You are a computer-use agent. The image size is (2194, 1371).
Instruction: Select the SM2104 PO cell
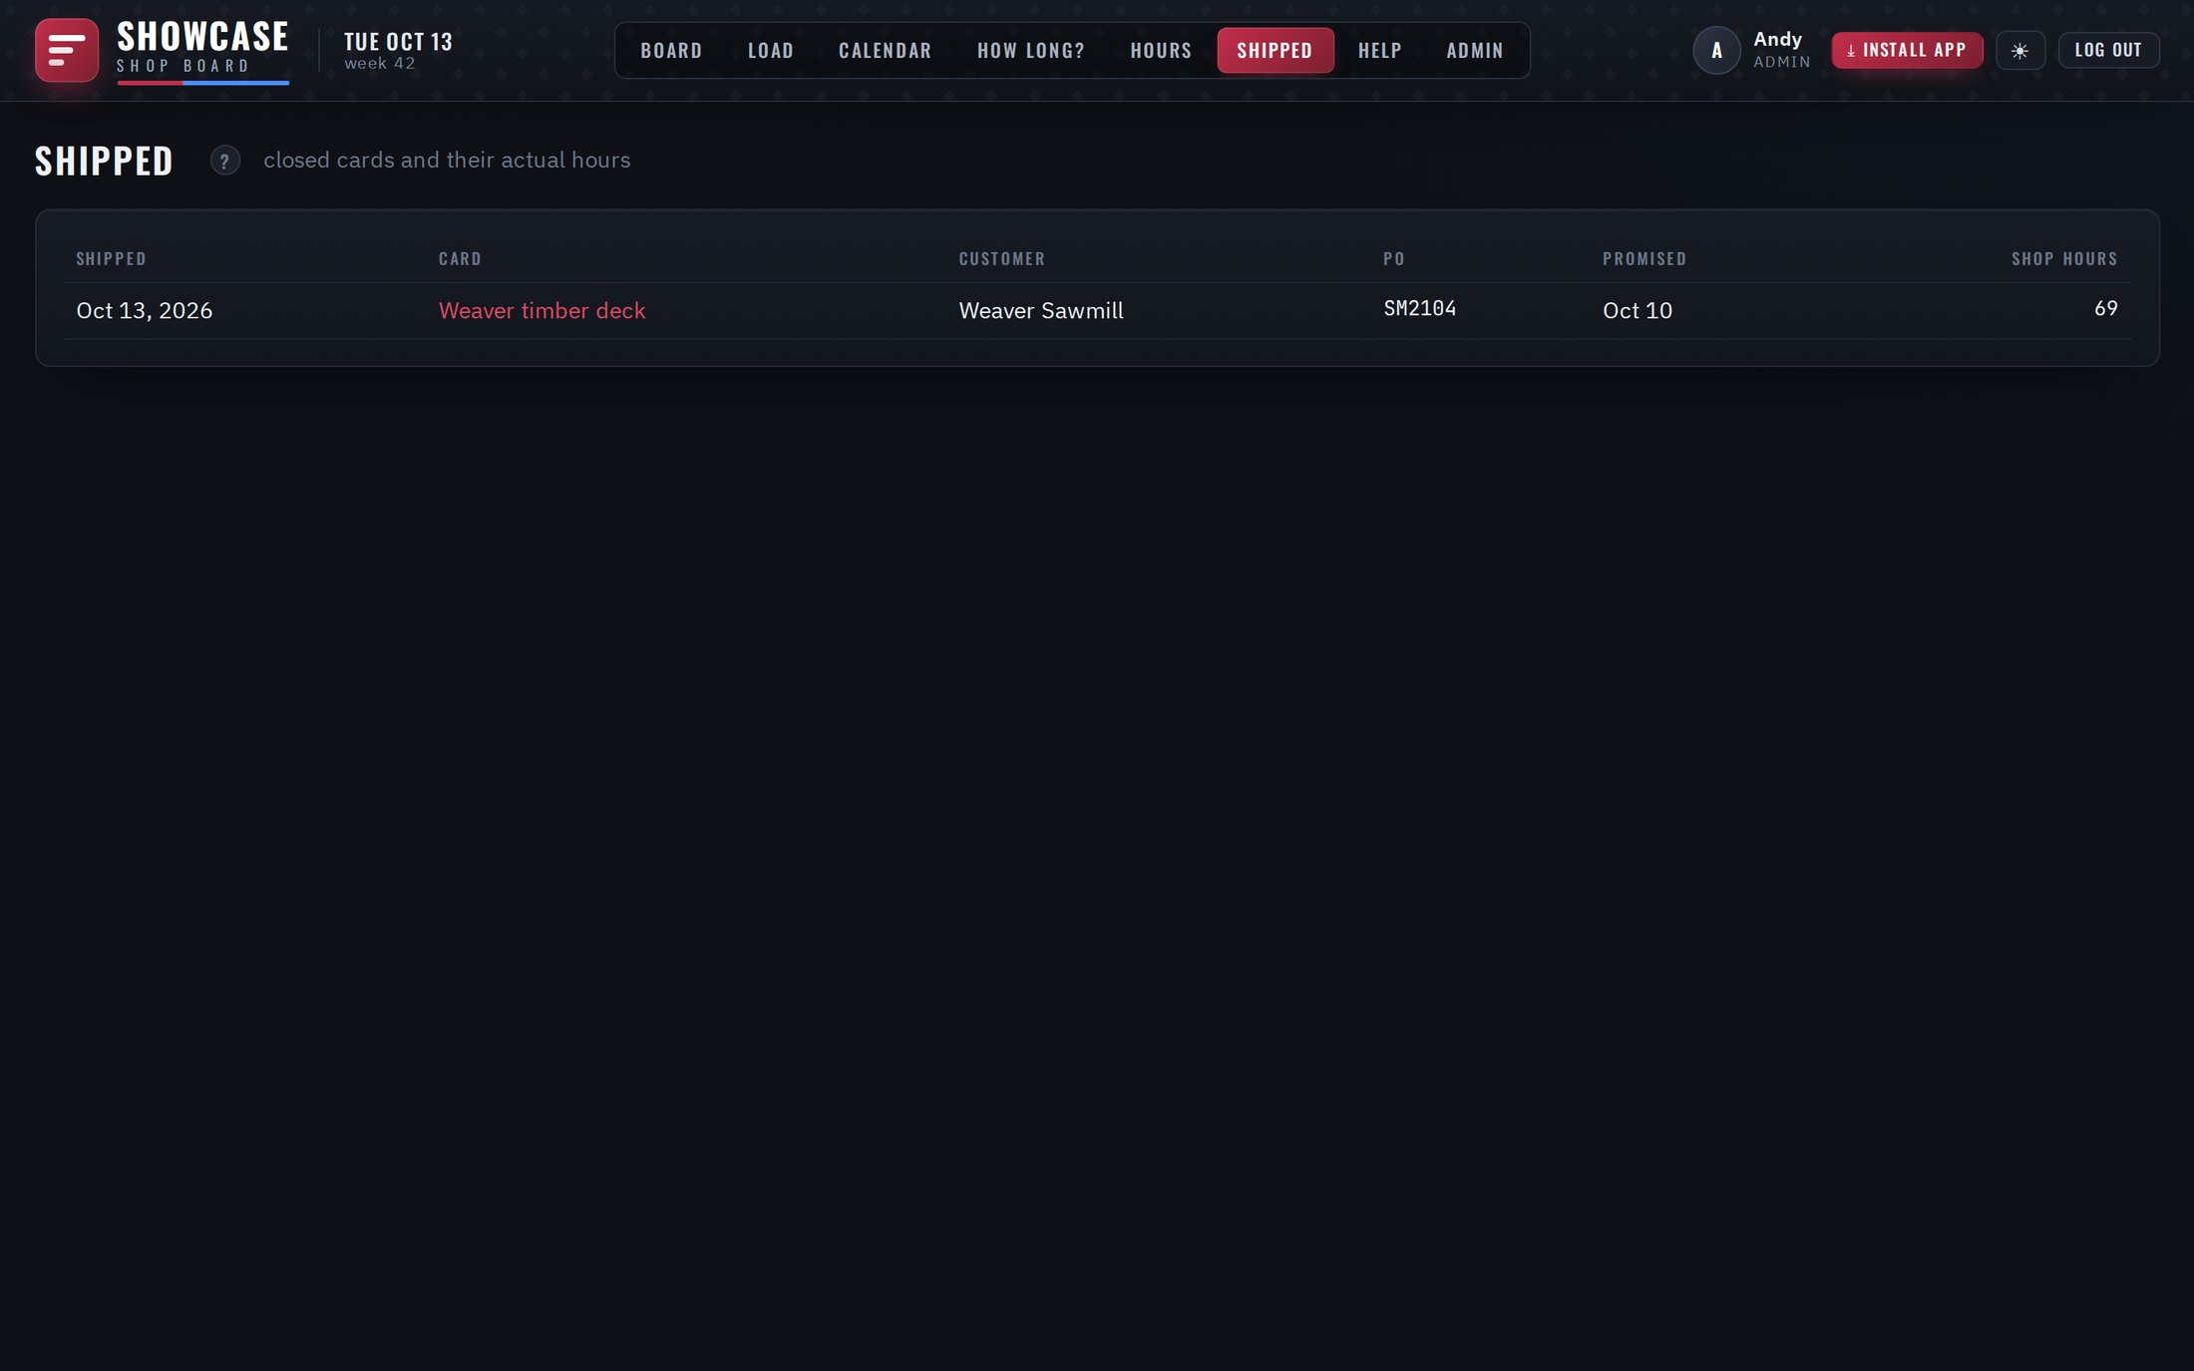[x=1419, y=309]
